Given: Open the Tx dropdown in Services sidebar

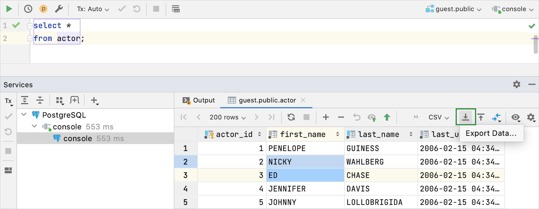Looking at the screenshot, I should pyautogui.click(x=9, y=101).
